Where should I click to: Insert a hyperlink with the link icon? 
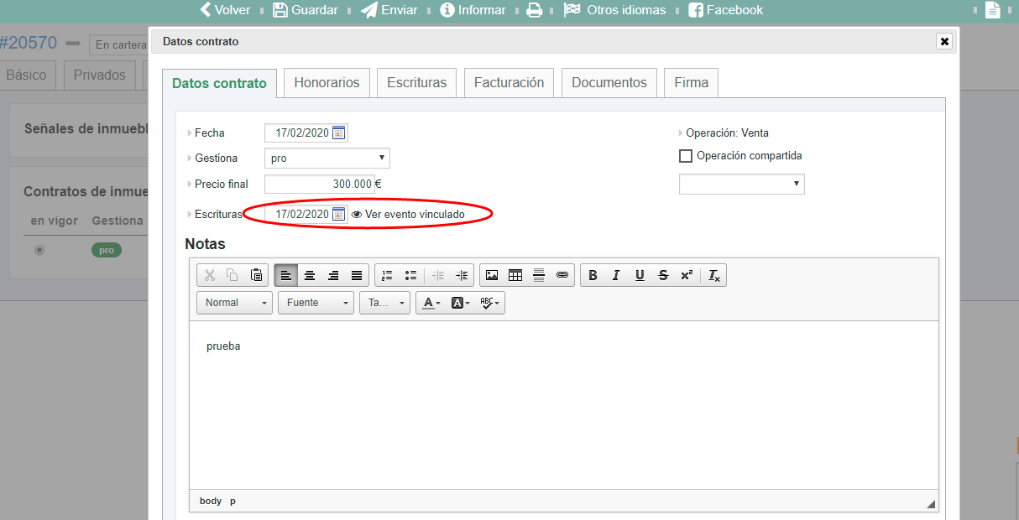point(562,275)
